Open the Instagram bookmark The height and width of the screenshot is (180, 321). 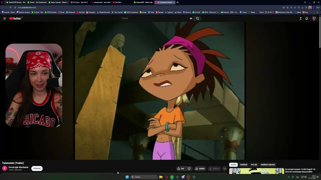pyautogui.click(x=91, y=12)
